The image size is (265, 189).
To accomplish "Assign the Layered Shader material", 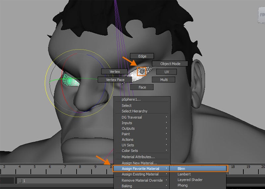I will coord(198,180).
